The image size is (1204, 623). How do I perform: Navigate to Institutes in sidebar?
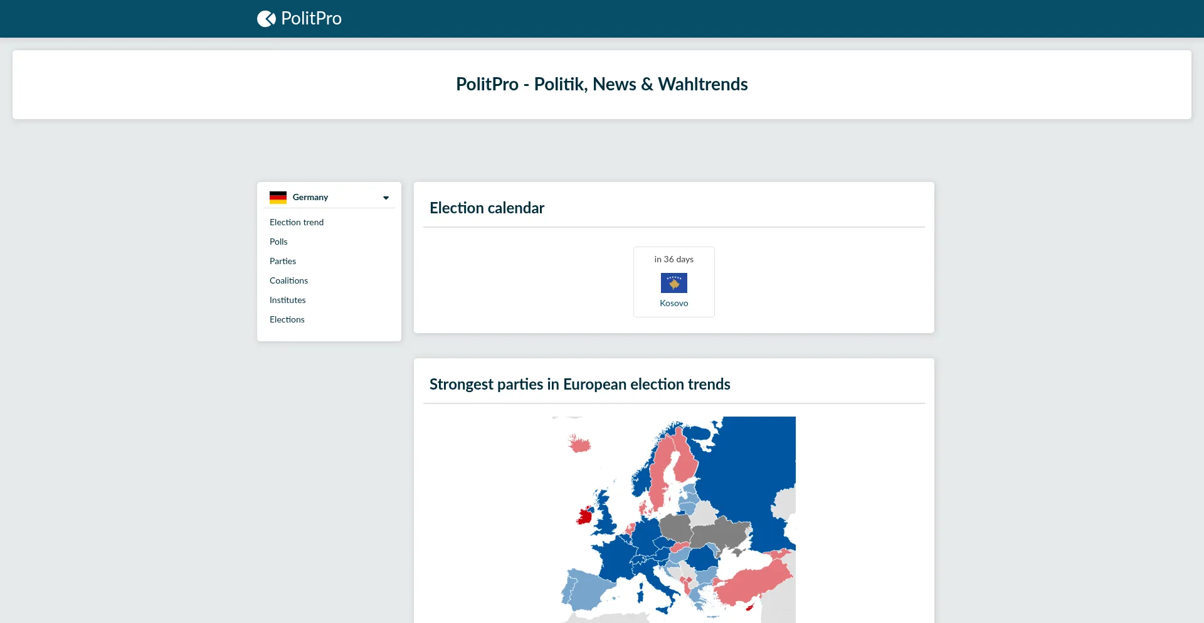287,300
